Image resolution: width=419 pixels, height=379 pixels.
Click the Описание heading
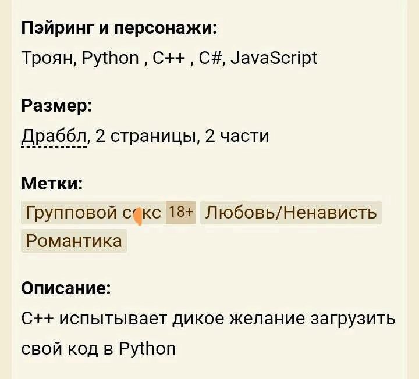[x=66, y=288]
